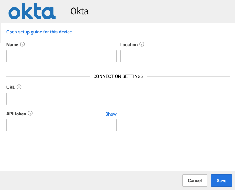Cancel the Okta device setup
This screenshot has height=190, width=235.
(x=195, y=180)
